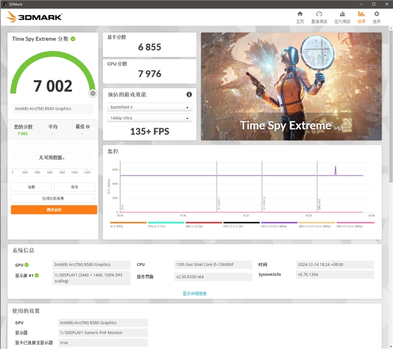393x349 pixels.
Task: Click the 无可用数据 no data message
Action: 51,157
